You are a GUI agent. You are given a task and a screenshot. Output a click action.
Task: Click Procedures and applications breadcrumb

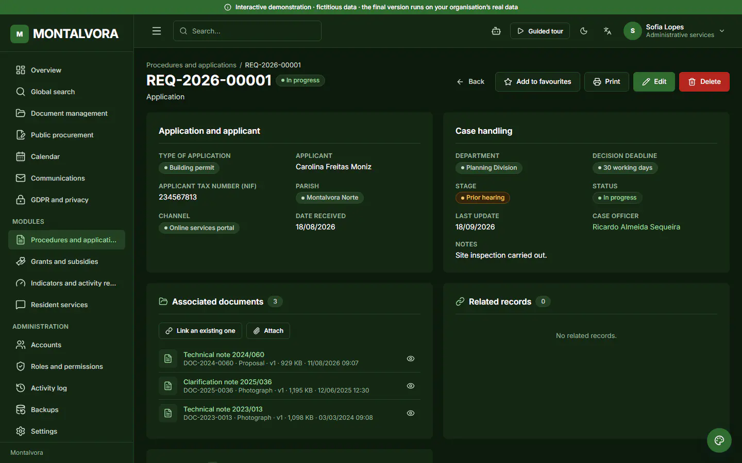[191, 65]
